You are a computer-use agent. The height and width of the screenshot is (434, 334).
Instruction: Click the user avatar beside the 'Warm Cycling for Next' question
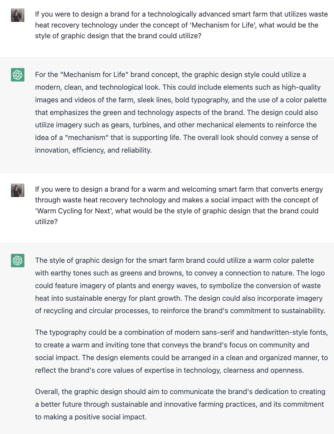[18, 190]
